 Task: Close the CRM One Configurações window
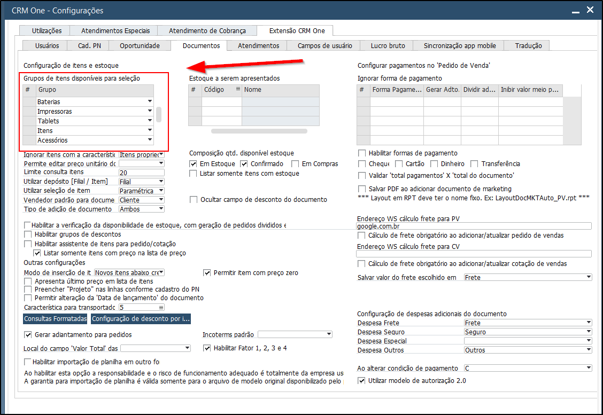pos(590,10)
